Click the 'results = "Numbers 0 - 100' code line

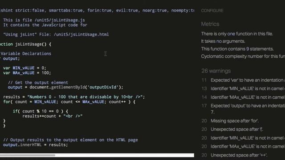(x=74, y=97)
